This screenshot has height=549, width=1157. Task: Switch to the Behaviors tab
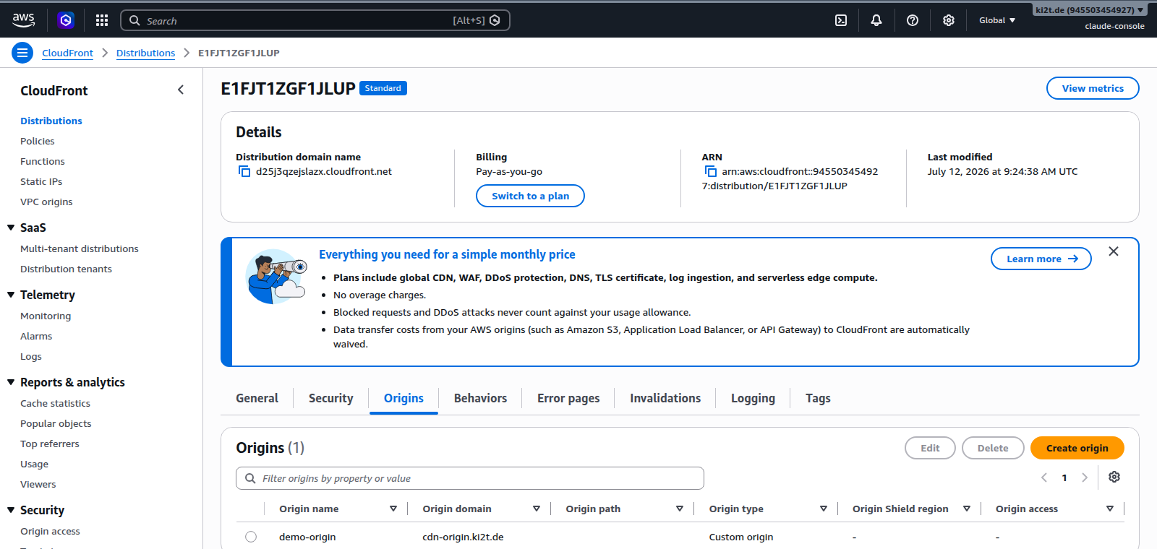click(x=480, y=398)
